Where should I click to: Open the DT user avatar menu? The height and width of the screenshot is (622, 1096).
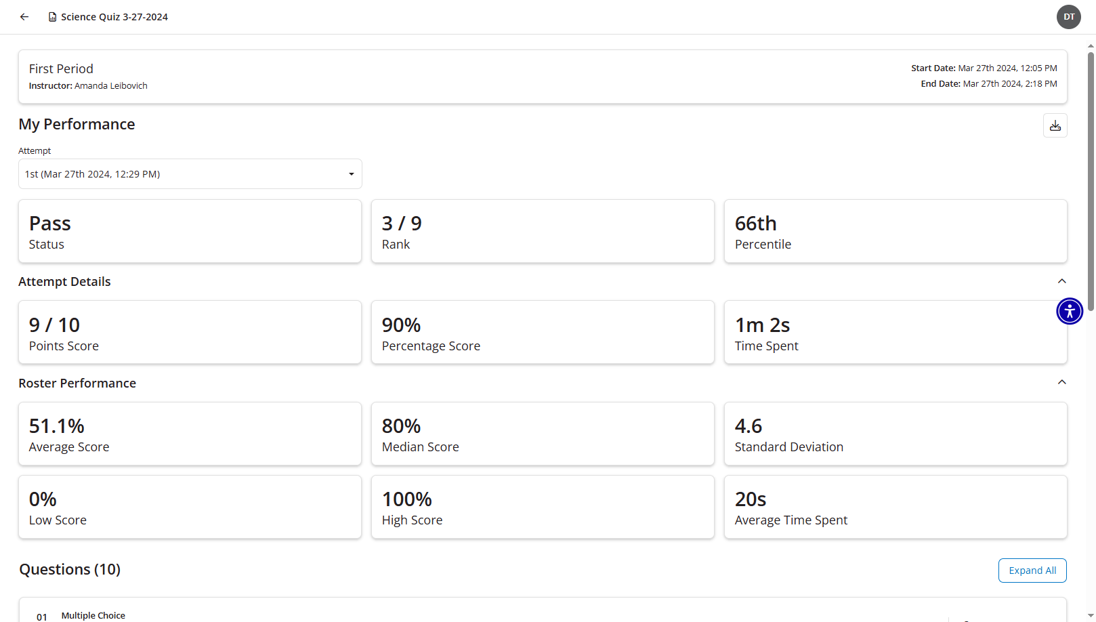1068,17
